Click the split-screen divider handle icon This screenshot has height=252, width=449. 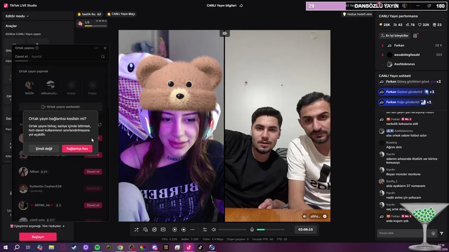(x=224, y=33)
